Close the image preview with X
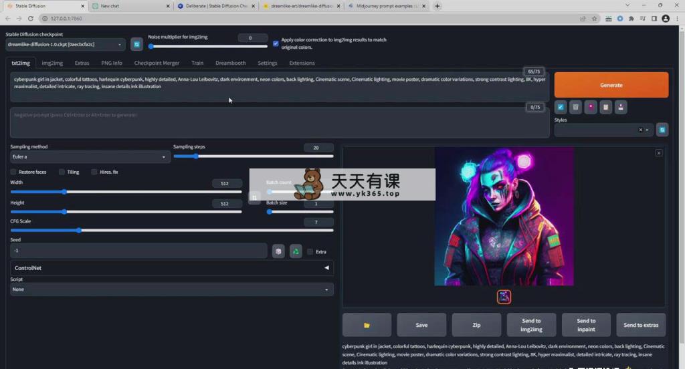 tap(659, 153)
